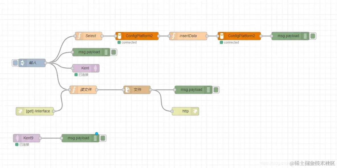Trigger the 输入 inject node button
This screenshot has width=337, height=168.
[15, 63]
